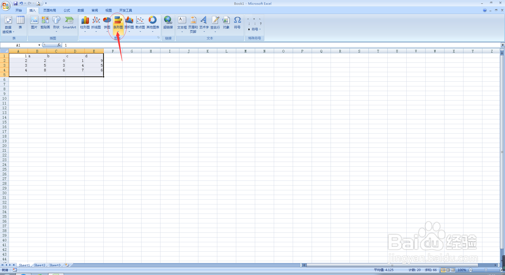Insert a table (表)
Image resolution: width=505 pixels, height=275 pixels.
(x=20, y=23)
